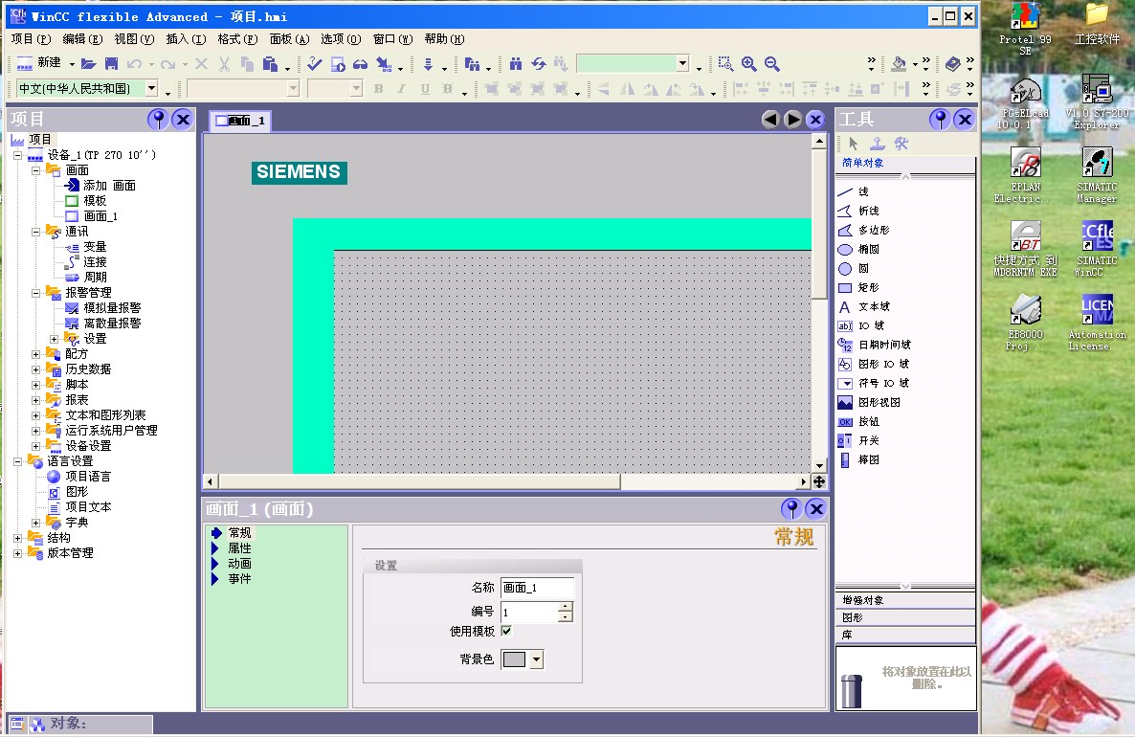The width and height of the screenshot is (1135, 737).
Task: Click the 名称 name input field
Action: point(537,588)
